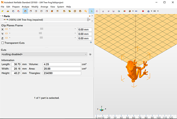Click X clip slider right arrow
The width and height of the screenshot is (177, 119).
(x=75, y=29)
